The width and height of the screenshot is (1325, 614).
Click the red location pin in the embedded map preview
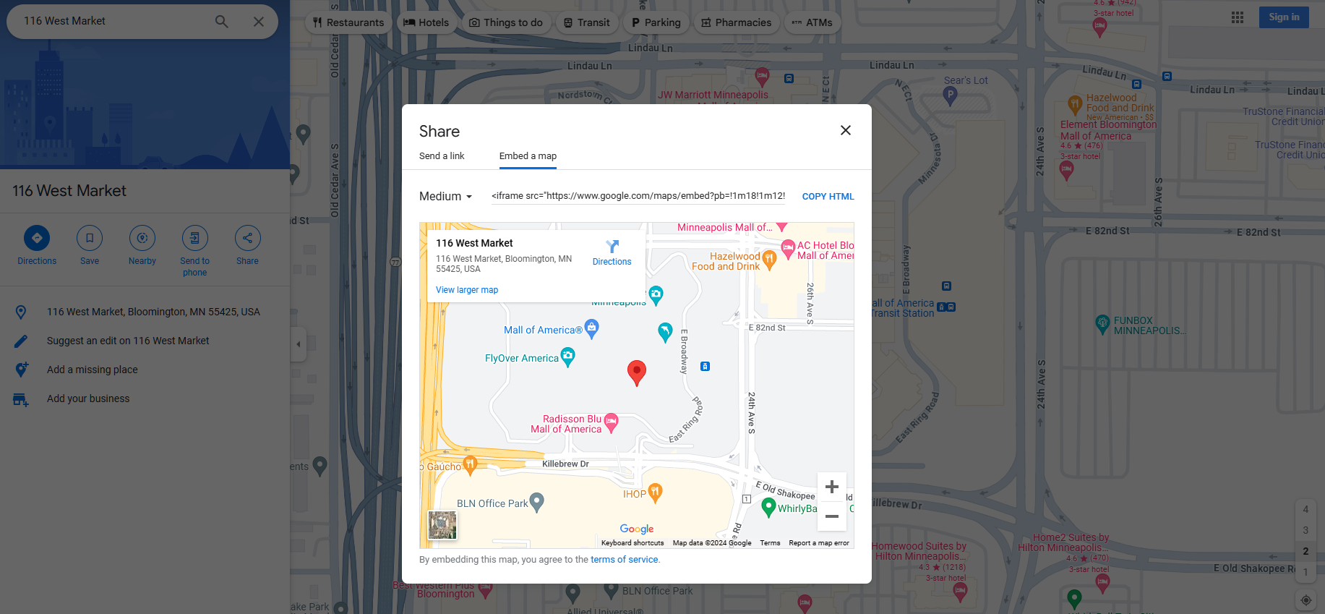tap(636, 372)
